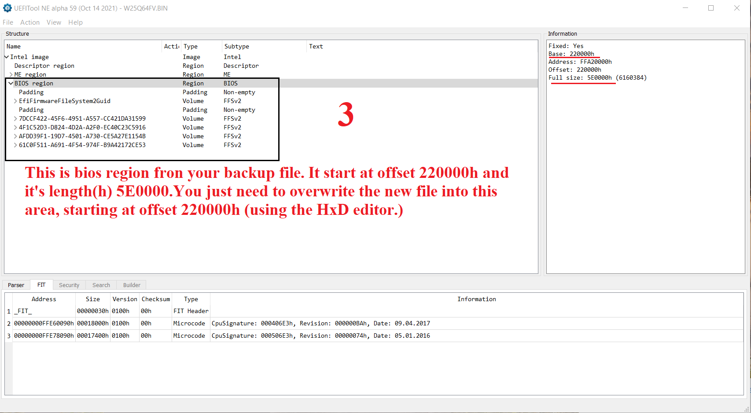Expand volume 7DCCF422-45F6-4951-A557-CC421DA31599
Viewport: 751px width, 413px height.
[15, 118]
